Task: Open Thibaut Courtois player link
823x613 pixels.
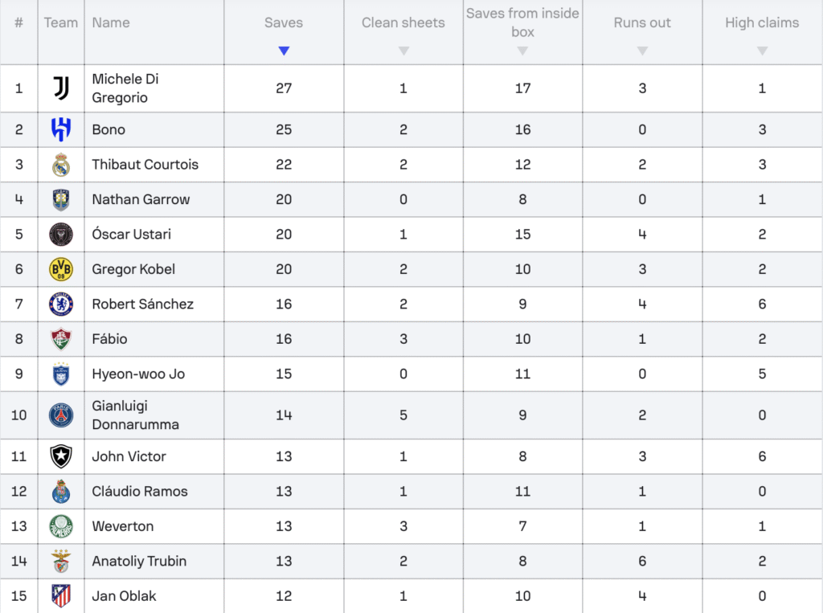Action: click(145, 164)
